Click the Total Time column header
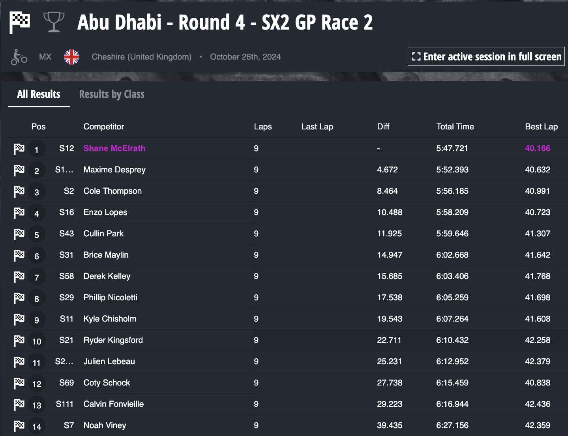This screenshot has width=568, height=436. 455,127
